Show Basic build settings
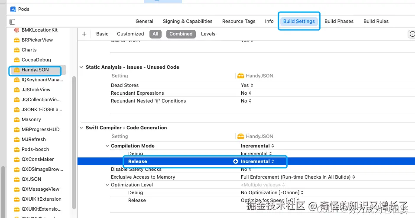415x218 pixels. pyautogui.click(x=102, y=34)
